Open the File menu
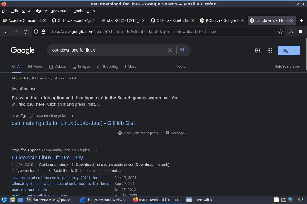The height and width of the screenshot is (204, 307). [x=5, y=11]
